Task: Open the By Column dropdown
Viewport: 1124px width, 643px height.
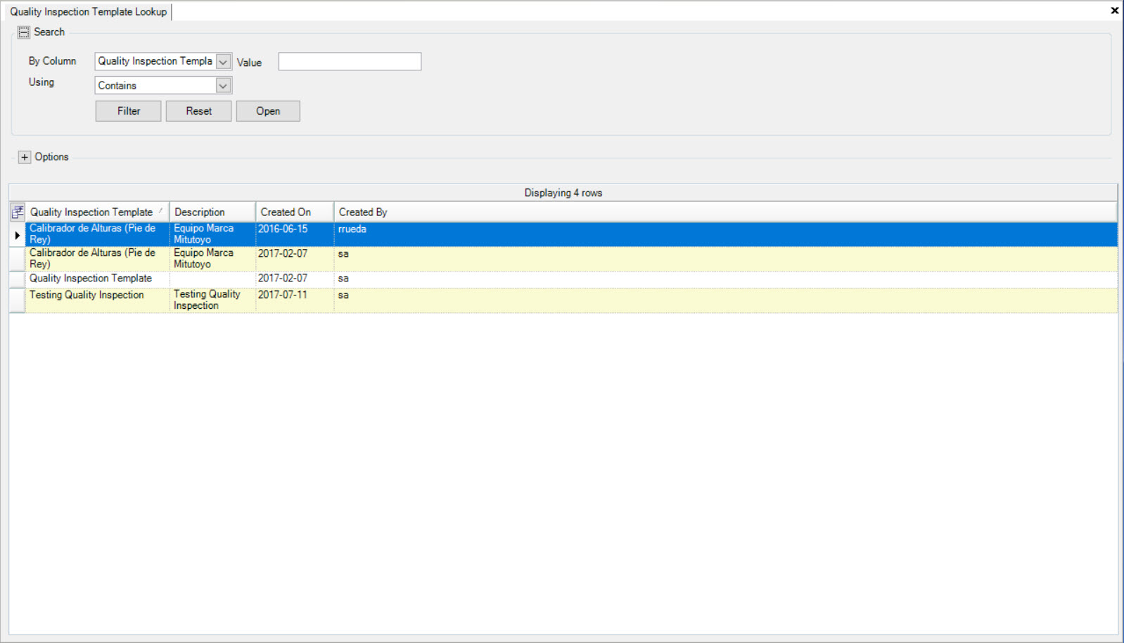Action: coord(223,61)
